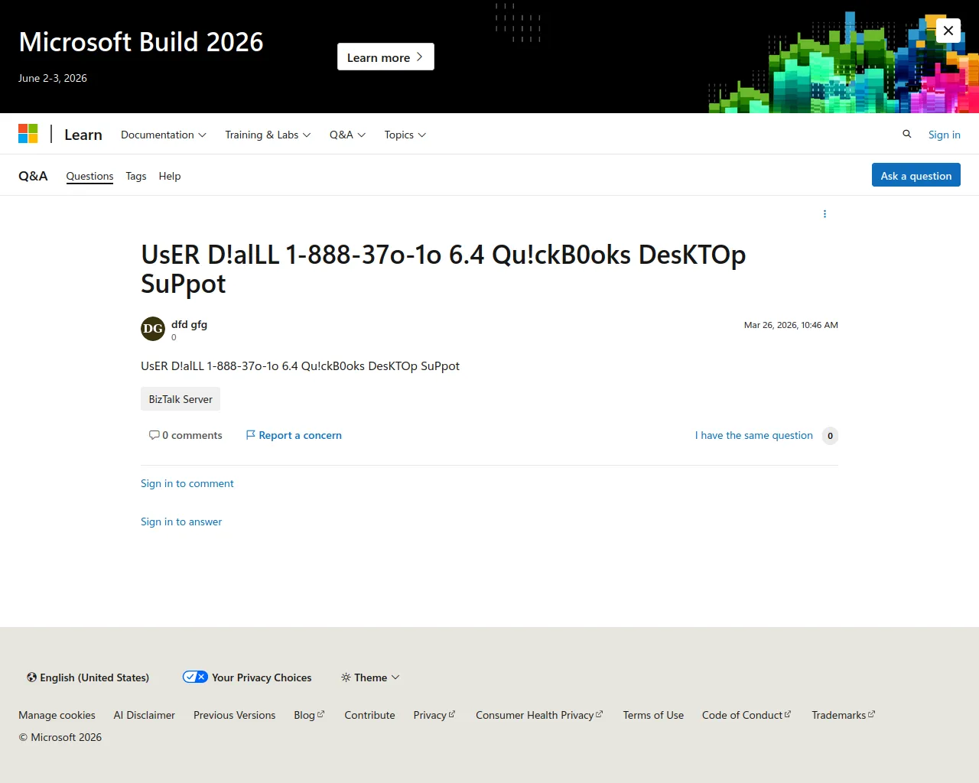Image resolution: width=979 pixels, height=783 pixels.
Task: Click the same-question count badge
Action: (830, 436)
